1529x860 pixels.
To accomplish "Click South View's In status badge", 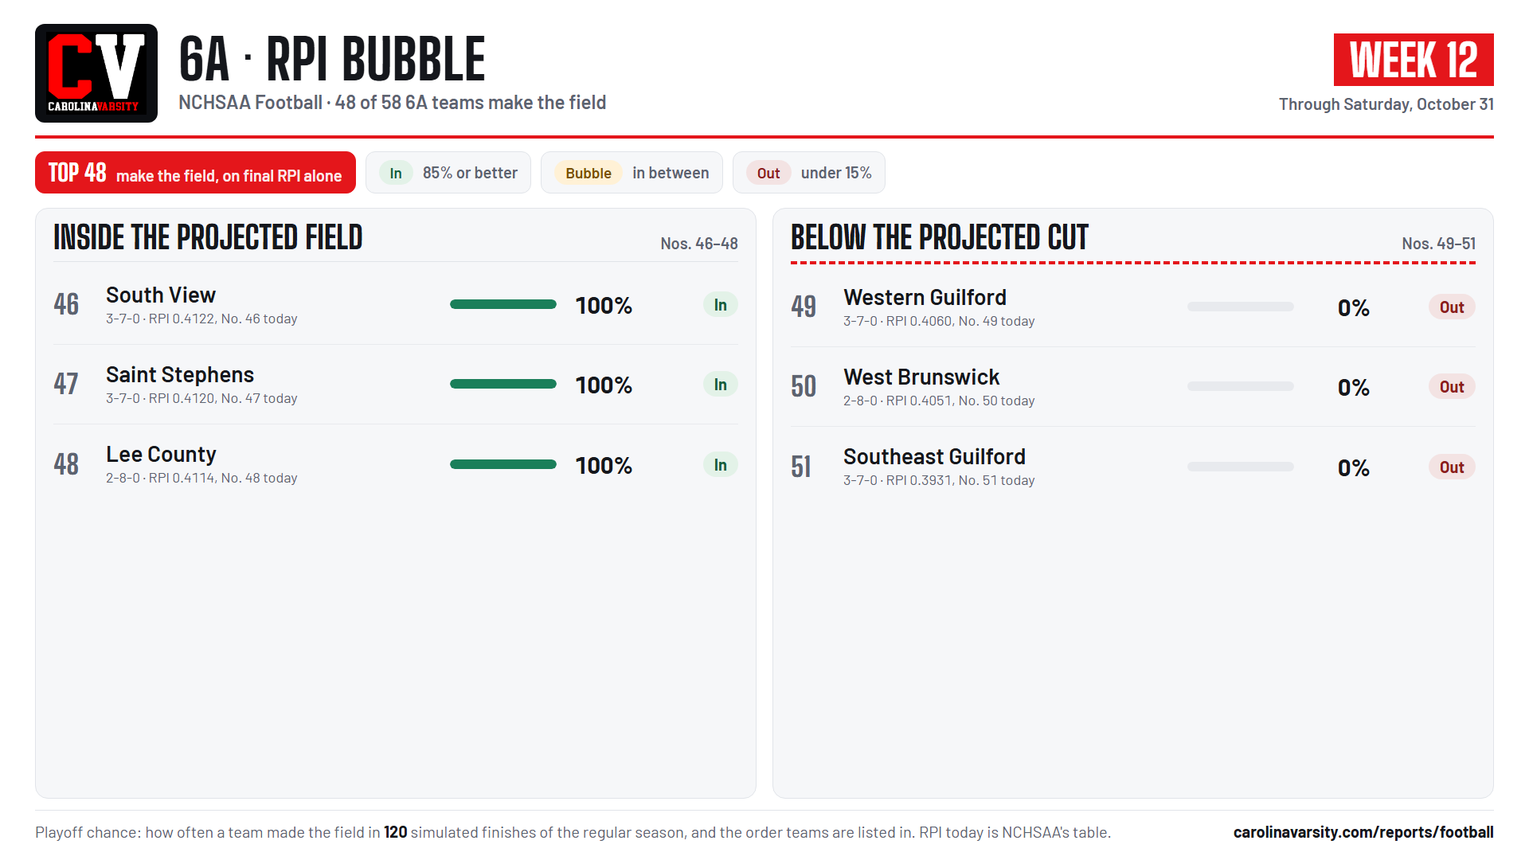I will [721, 305].
